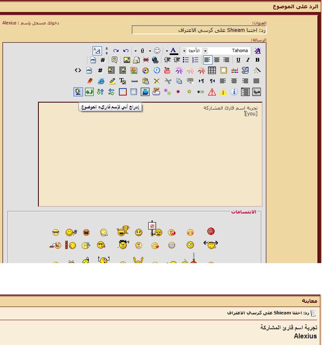The image size is (322, 345).
Task: Toggle italic text formatting
Action: pos(248,60)
